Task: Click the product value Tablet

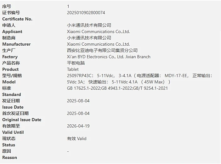Action: pyautogui.click(x=73, y=69)
